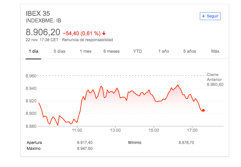
Task: Click the Cierre Anterior 8.960,60 label
Action: click(215, 79)
